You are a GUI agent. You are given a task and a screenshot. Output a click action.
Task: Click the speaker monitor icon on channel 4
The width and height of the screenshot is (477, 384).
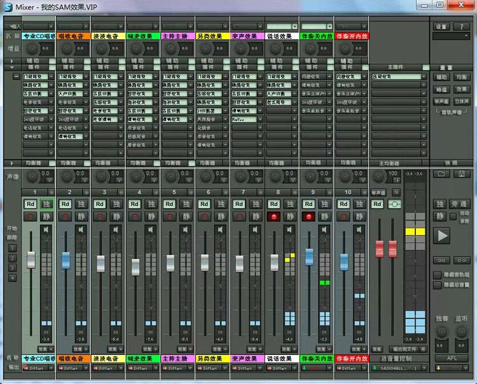(x=150, y=230)
